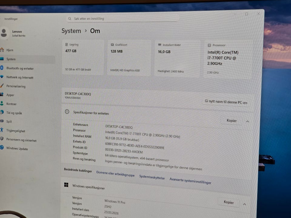Viewport: 291px width, 218px height.
Task: Click the 23.03.2026 install date
Action: [111, 213]
